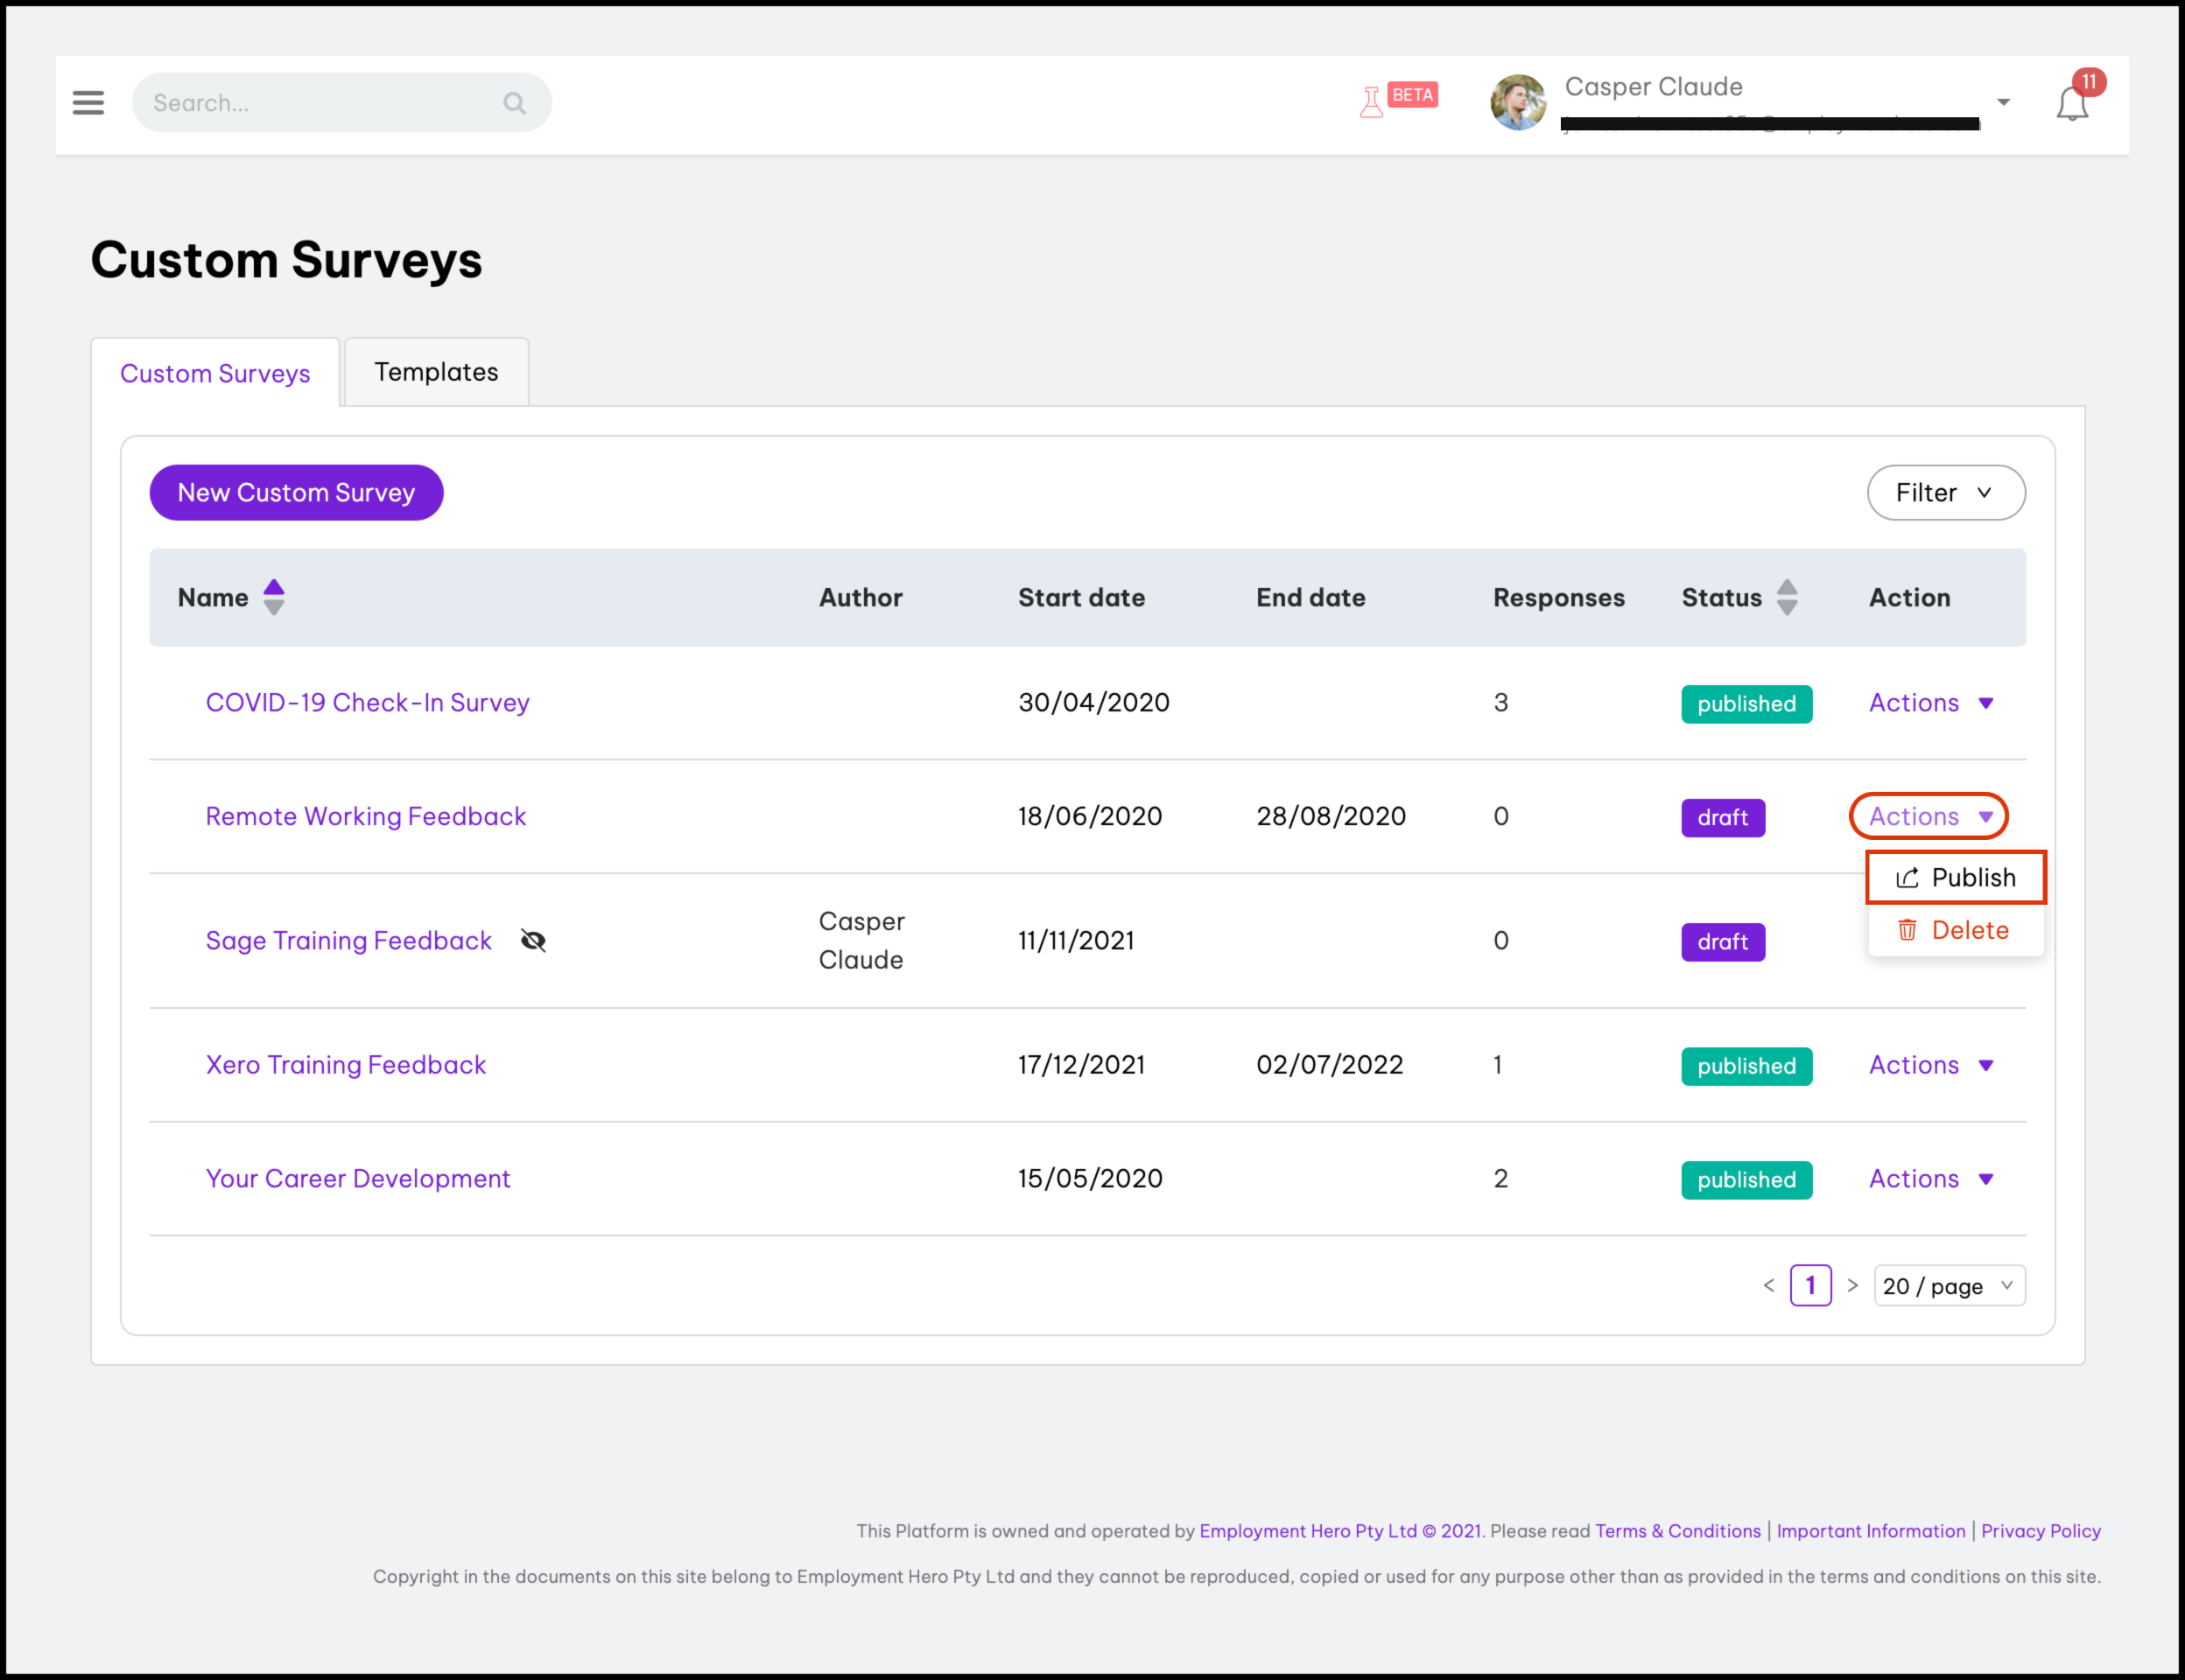
Task: Switch to the Templates tab
Action: [x=436, y=372]
